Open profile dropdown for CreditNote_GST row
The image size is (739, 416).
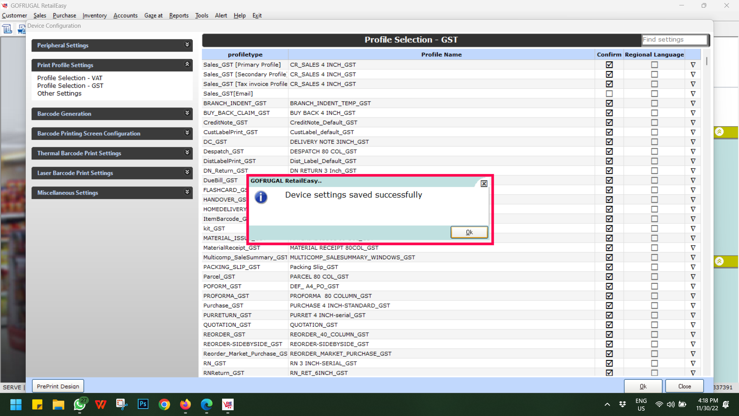pyautogui.click(x=693, y=122)
